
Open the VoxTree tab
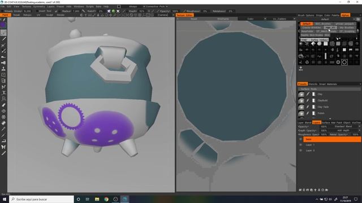click(356, 123)
